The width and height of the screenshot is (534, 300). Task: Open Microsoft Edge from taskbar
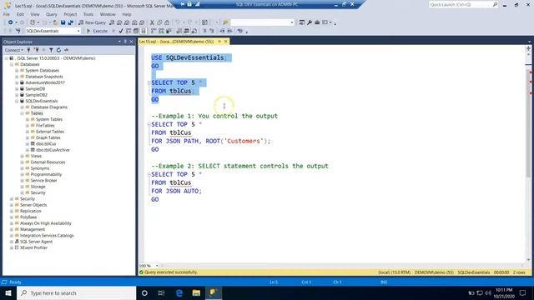179,292
